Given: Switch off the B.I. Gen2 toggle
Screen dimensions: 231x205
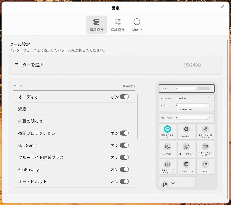Looking at the screenshot, I should point(124,145).
